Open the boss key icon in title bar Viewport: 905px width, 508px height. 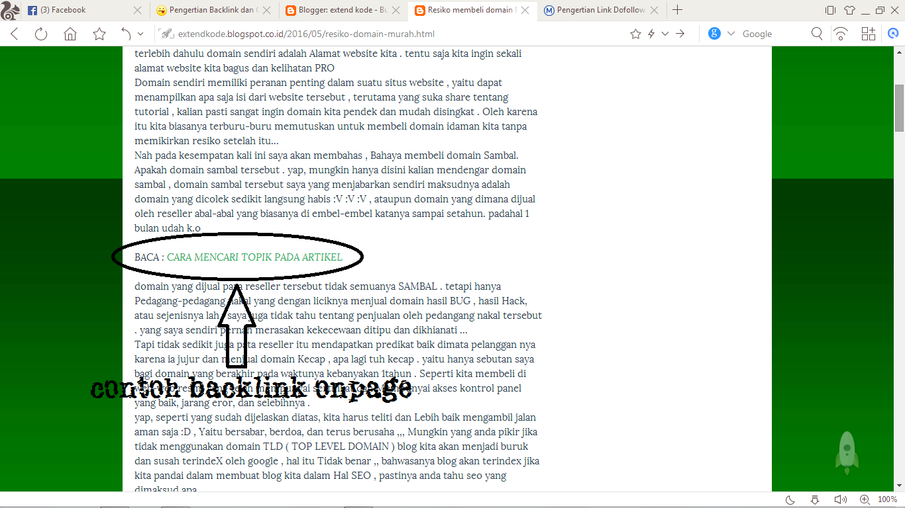click(x=830, y=9)
